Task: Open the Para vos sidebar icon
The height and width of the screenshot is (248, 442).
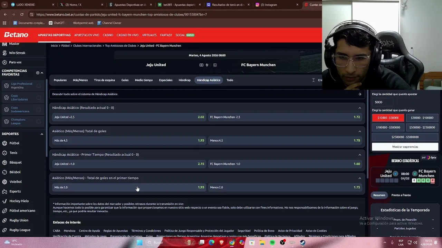Action: [x=4, y=62]
